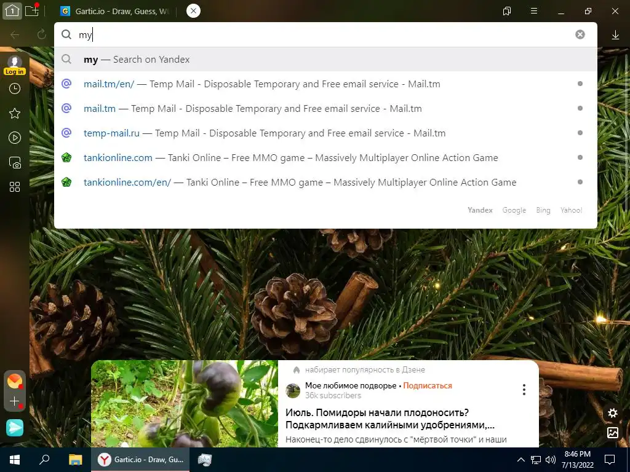Viewport: 630px width, 472px height.
Task: Click the Подписаться subscribe link
Action: 428,386
